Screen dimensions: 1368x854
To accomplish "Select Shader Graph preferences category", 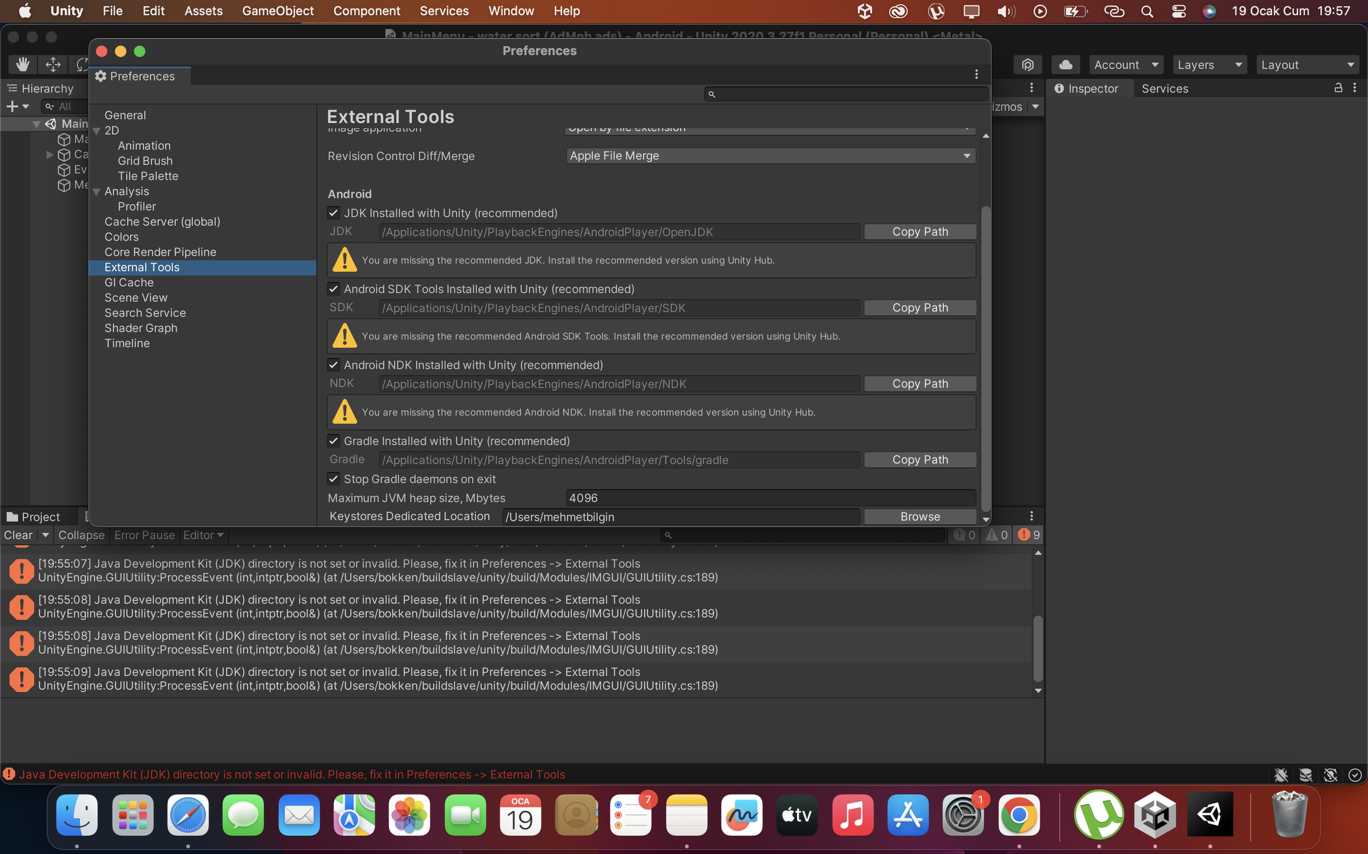I will click(141, 328).
